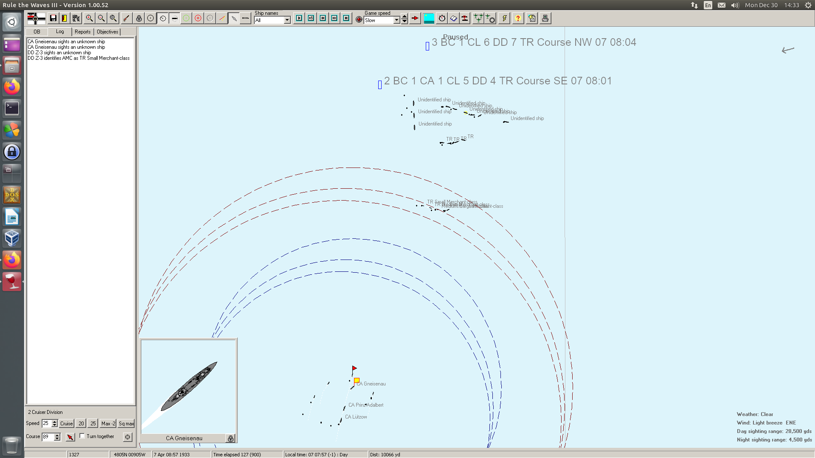Click the third magnifier zoom icon

coord(113,18)
